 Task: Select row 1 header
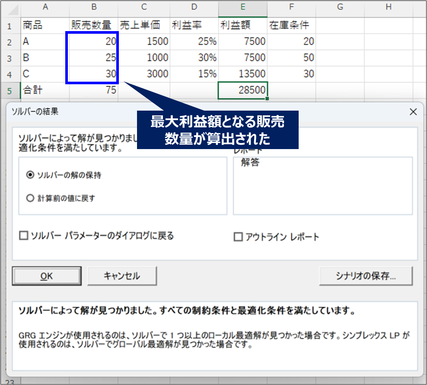(10, 25)
